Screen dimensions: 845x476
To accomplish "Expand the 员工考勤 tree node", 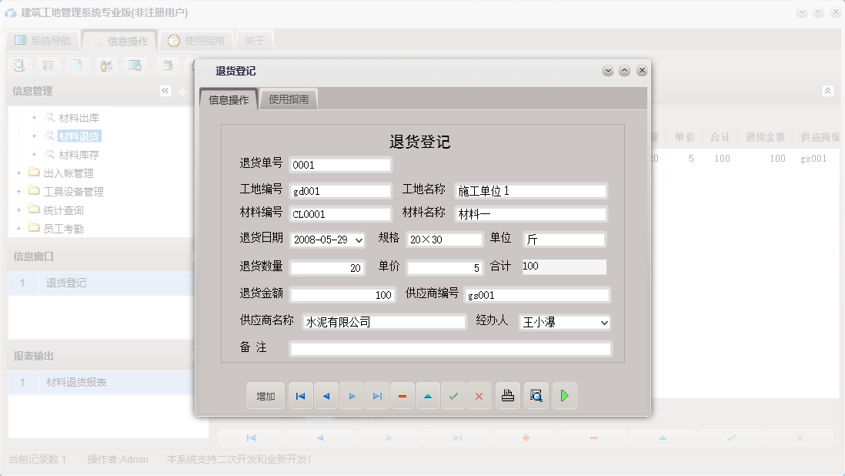I will tap(18, 227).
